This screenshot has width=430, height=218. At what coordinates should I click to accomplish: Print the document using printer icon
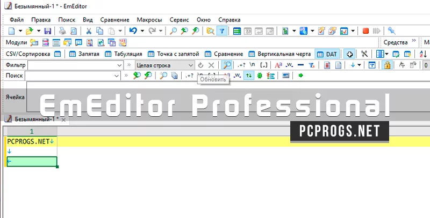pos(62,31)
